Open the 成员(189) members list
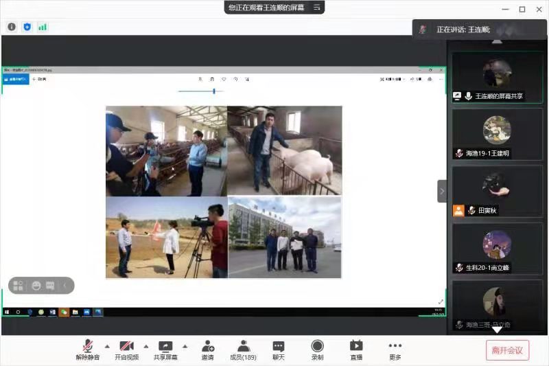Viewport: 549px width, 366px height. [x=243, y=350]
